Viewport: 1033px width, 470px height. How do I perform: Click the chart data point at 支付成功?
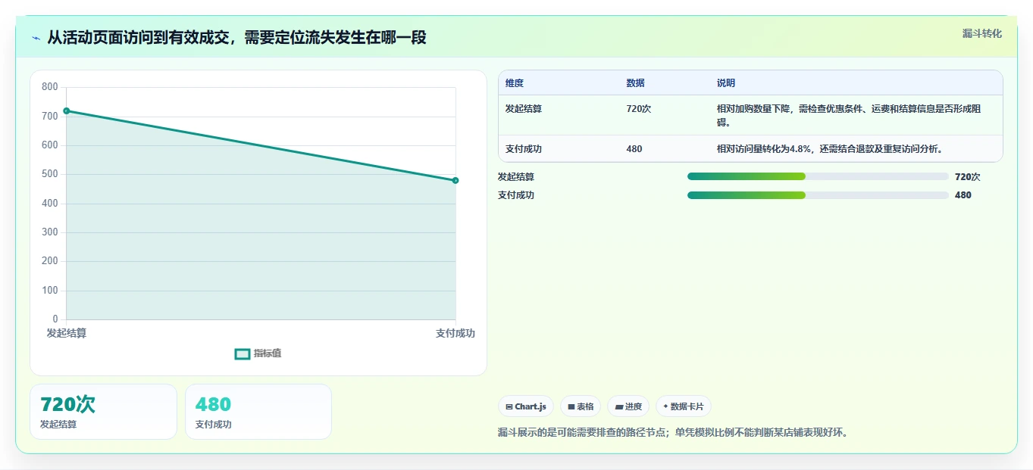[455, 180]
